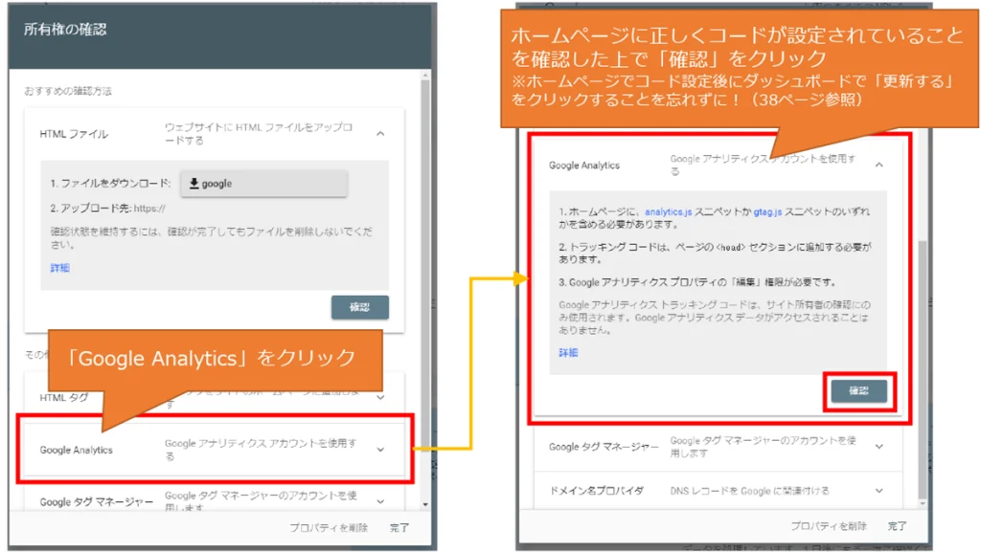Open the analytics.js snippet link
Image resolution: width=981 pixels, height=552 pixels.
[668, 210]
